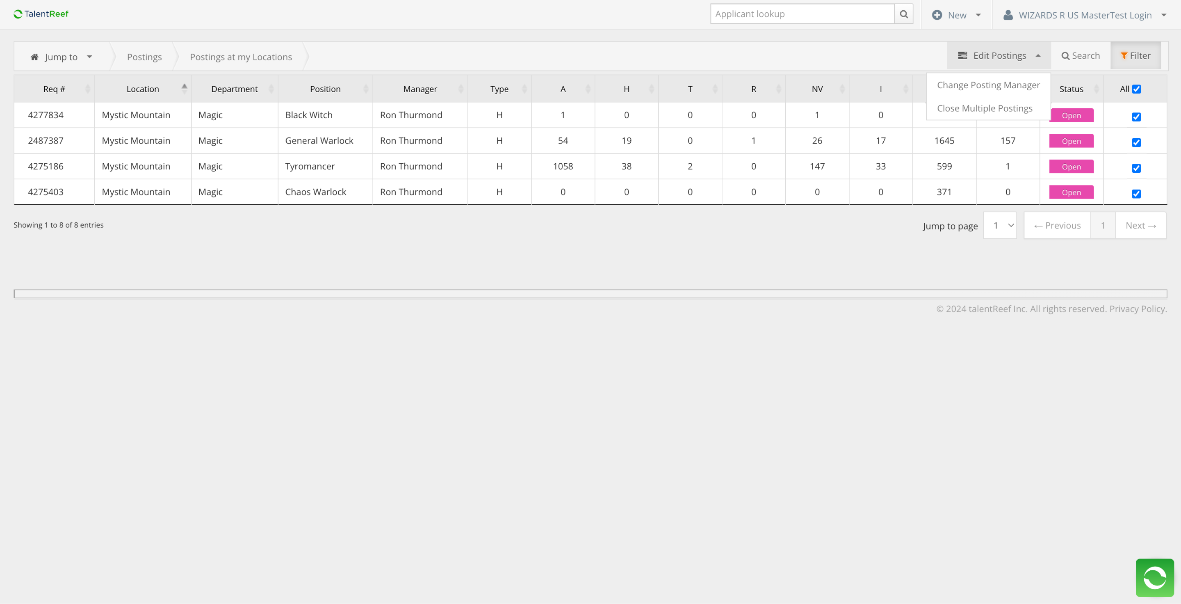Screen dimensions: 1181x604
Task: Open the Jump to page selector
Action: [1000, 225]
